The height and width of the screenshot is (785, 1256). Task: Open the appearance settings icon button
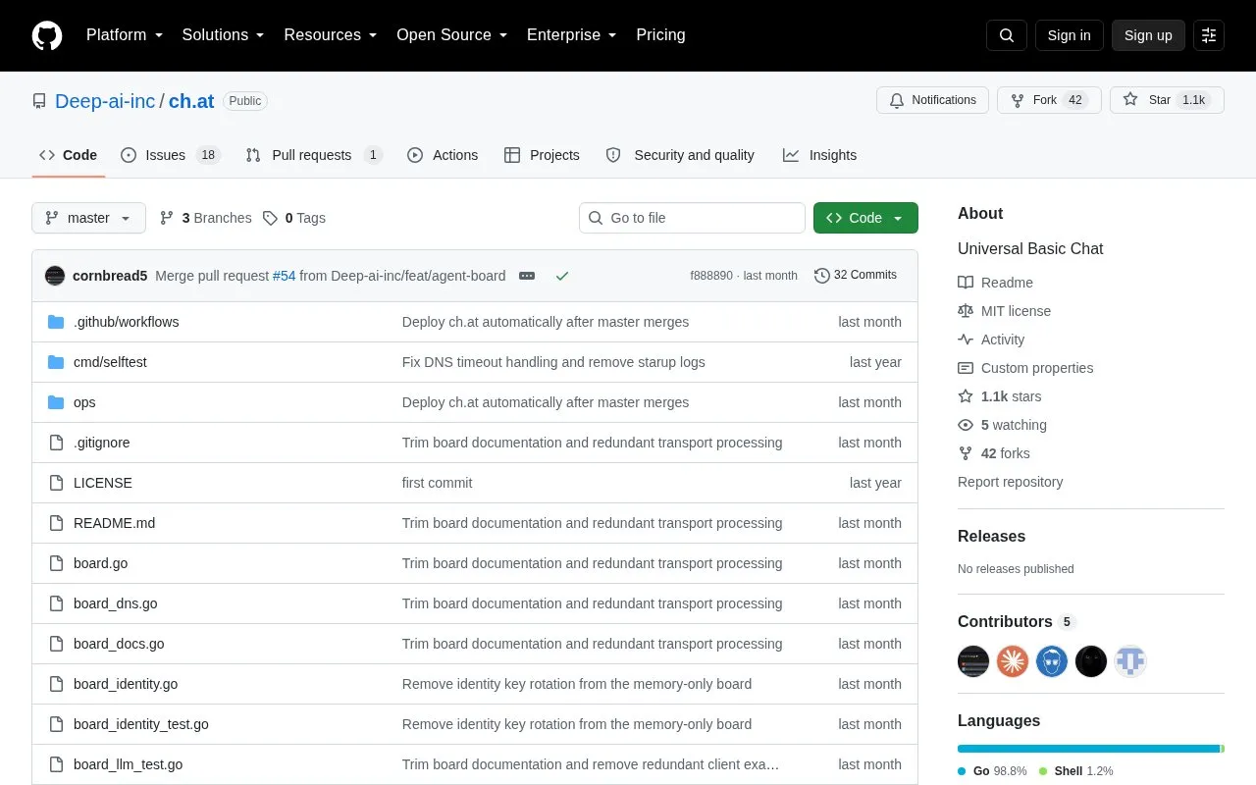point(1209,35)
